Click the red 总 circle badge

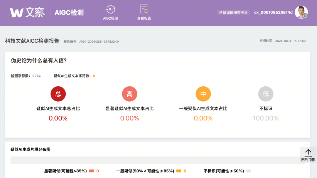click(58, 94)
